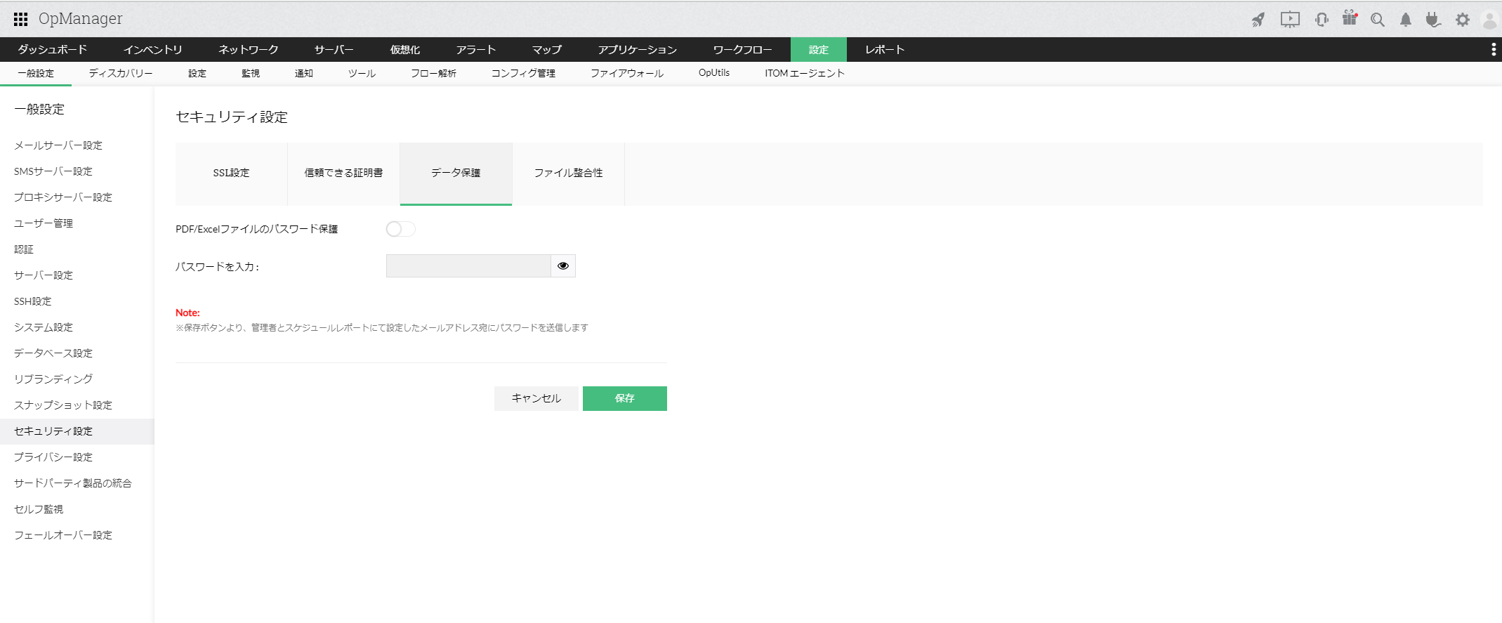1502x623 pixels.
Task: Focus the password input field
Action: pos(468,265)
